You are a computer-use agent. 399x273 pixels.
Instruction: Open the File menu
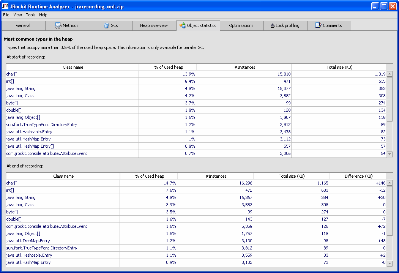6,15
